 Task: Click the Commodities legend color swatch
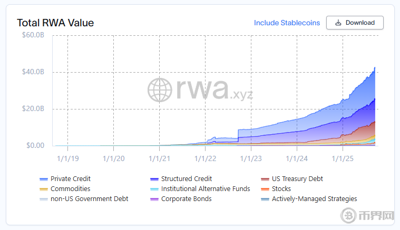click(x=44, y=189)
